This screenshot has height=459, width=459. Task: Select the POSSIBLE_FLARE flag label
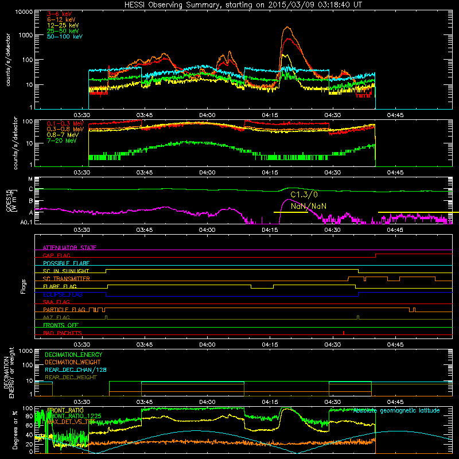[x=66, y=263]
